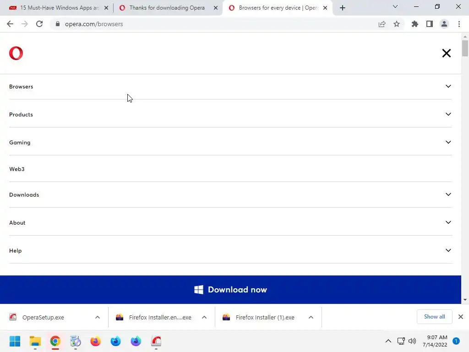The image size is (469, 352).
Task: Open options for OperaSetup.exe download
Action: pos(98,317)
